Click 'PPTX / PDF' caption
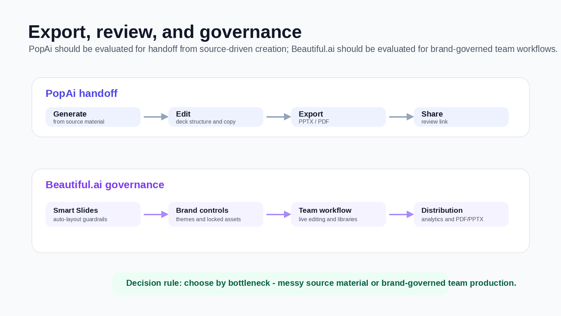The height and width of the screenshot is (316, 561). point(314,122)
